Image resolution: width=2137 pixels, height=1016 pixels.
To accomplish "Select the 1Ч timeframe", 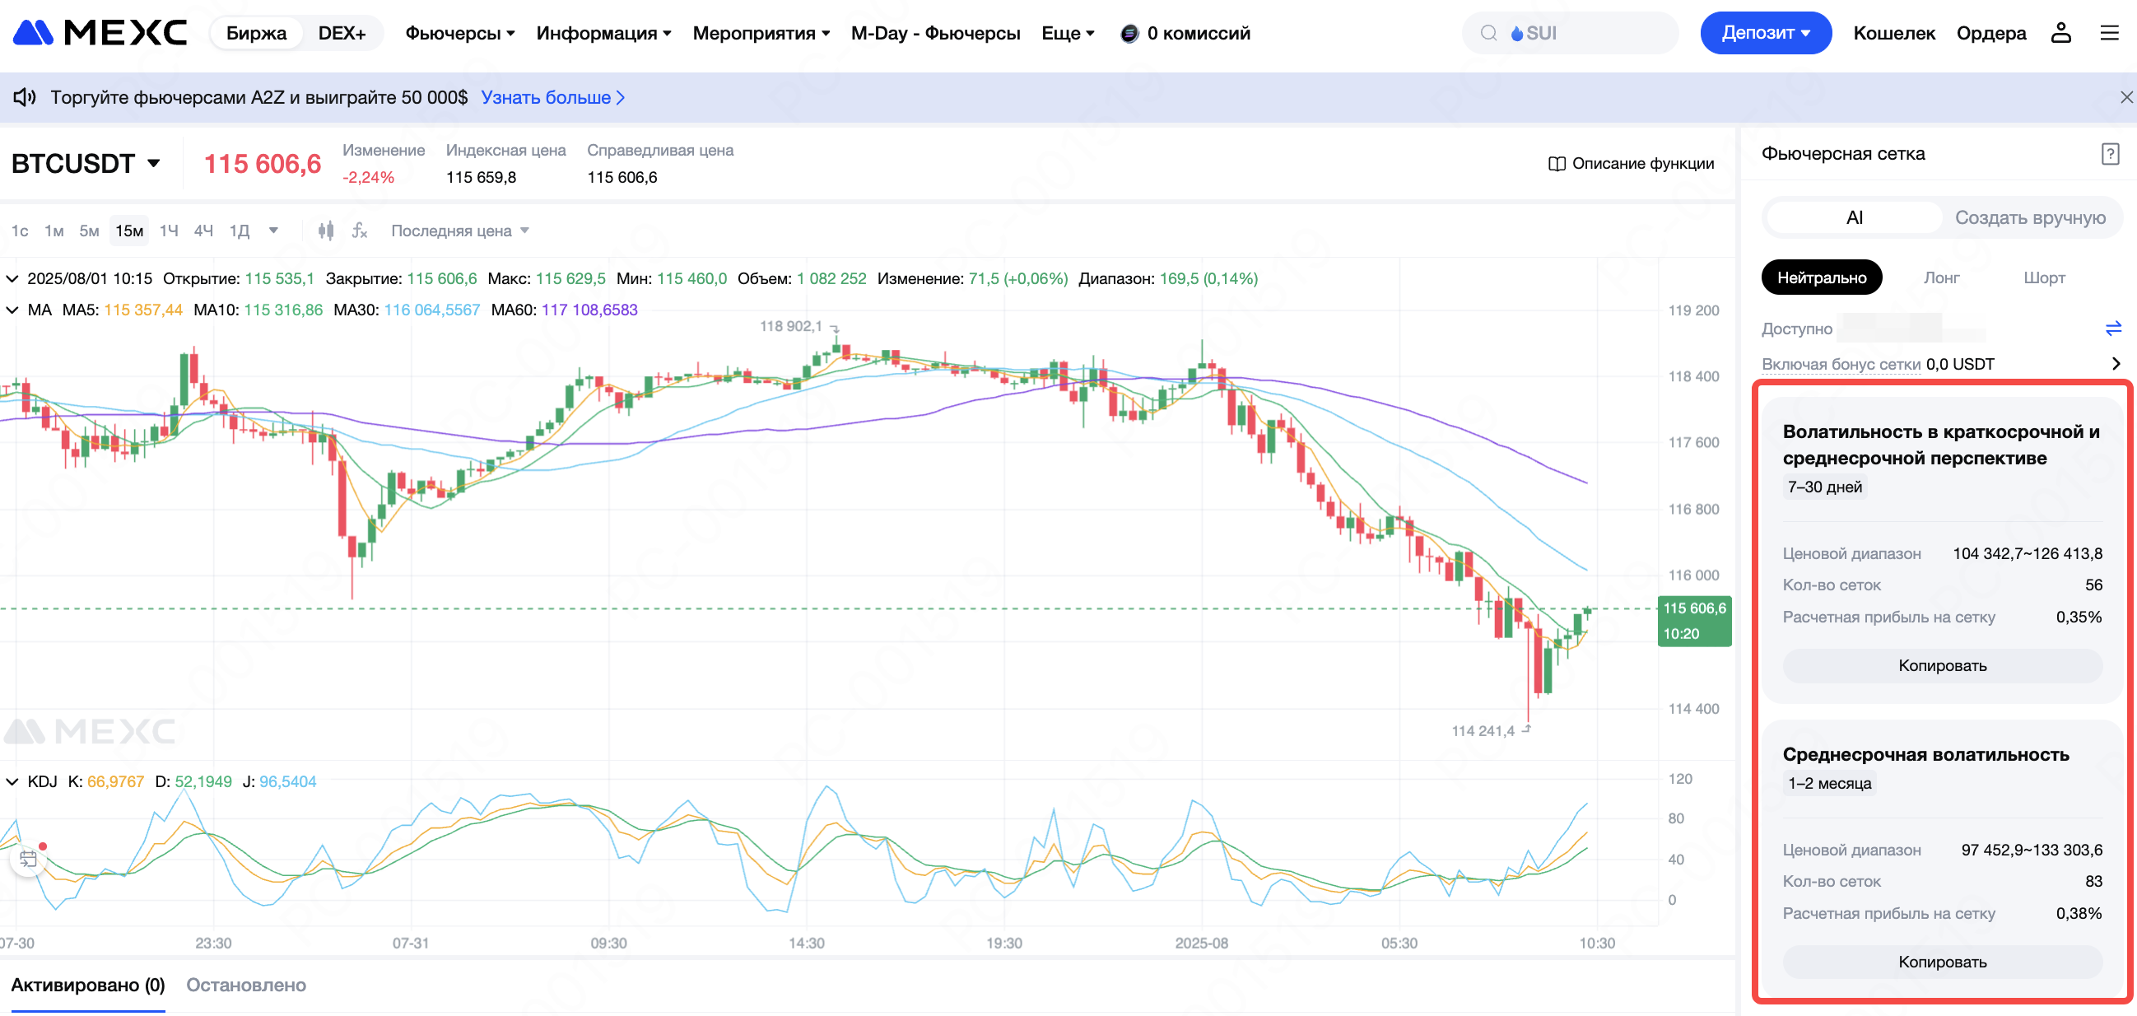I will pyautogui.click(x=169, y=231).
